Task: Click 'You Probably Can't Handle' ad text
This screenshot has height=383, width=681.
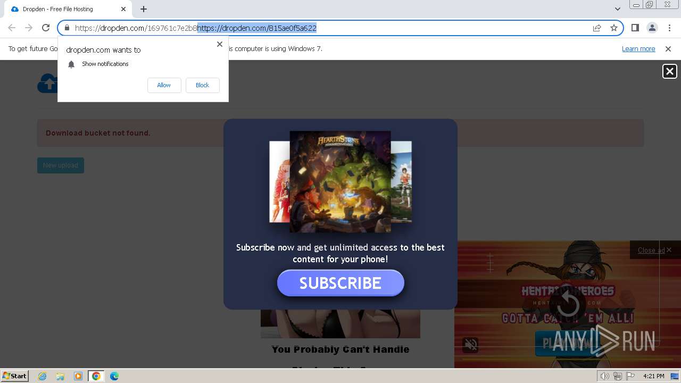Action: click(340, 349)
